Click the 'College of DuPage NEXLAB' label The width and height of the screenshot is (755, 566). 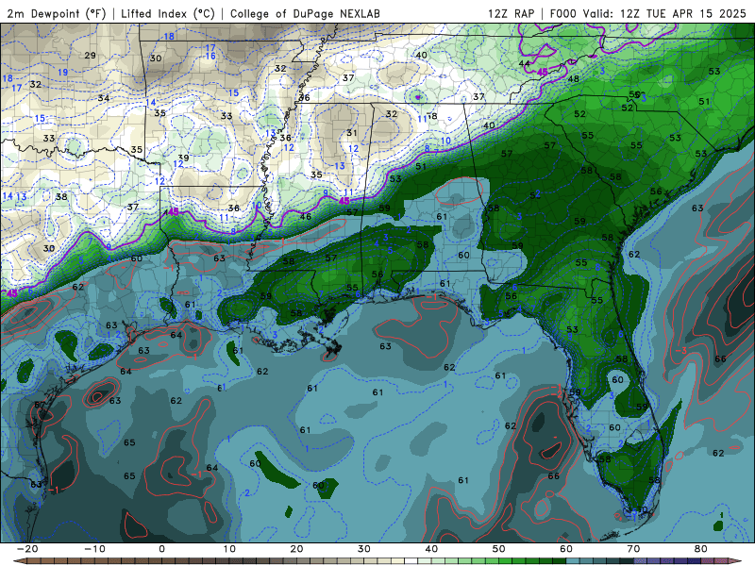tap(305, 13)
